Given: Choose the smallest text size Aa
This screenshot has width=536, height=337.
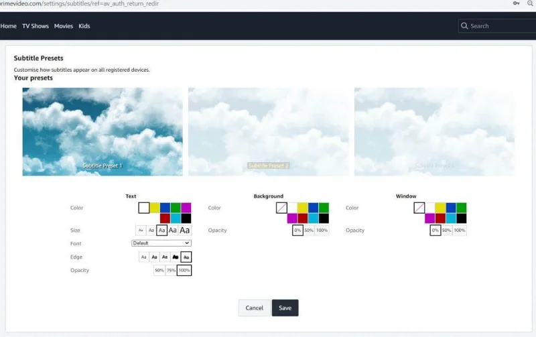Looking at the screenshot, I should pos(141,230).
